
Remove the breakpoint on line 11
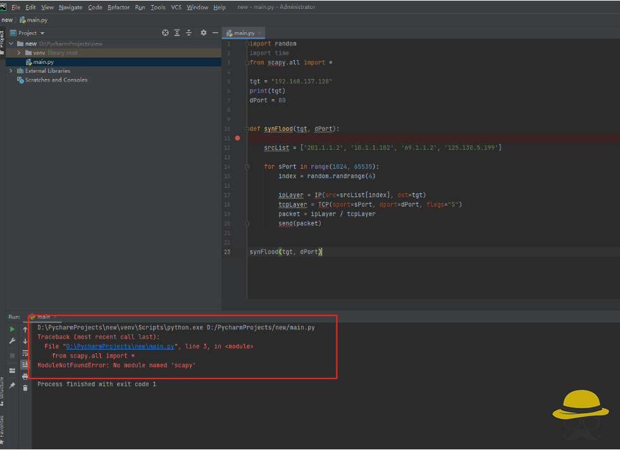(237, 138)
